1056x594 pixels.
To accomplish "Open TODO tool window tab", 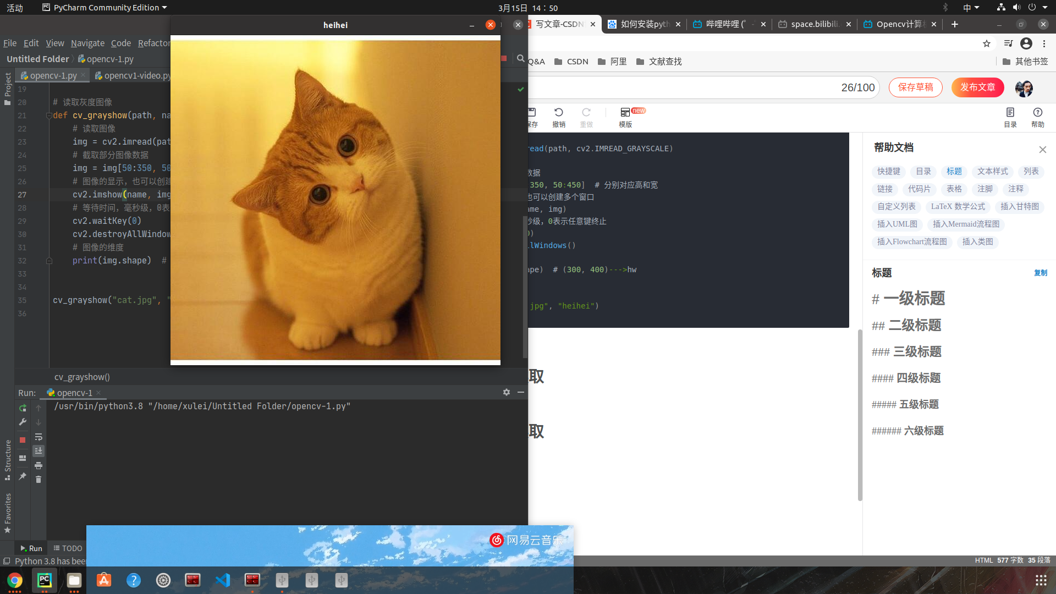I will pyautogui.click(x=68, y=548).
